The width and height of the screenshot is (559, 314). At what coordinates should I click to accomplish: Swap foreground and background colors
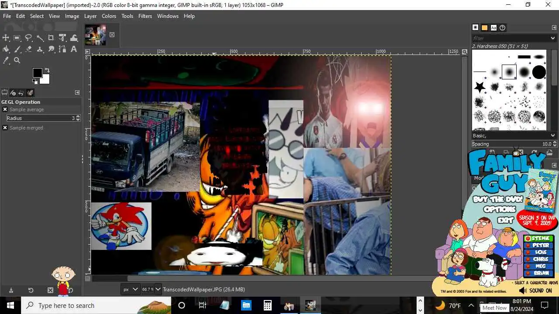47,70
